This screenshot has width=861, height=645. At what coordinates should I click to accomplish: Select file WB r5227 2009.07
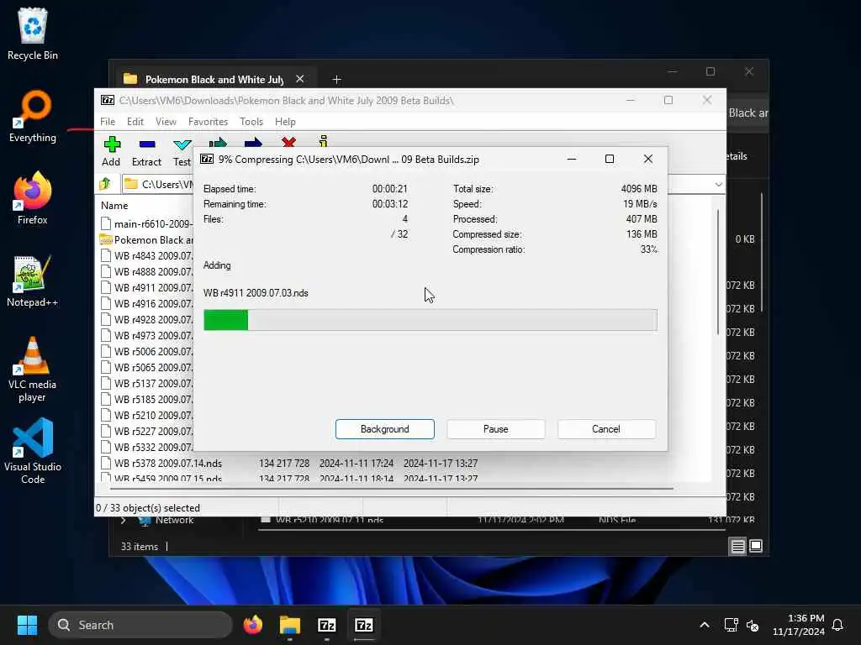tap(146, 431)
